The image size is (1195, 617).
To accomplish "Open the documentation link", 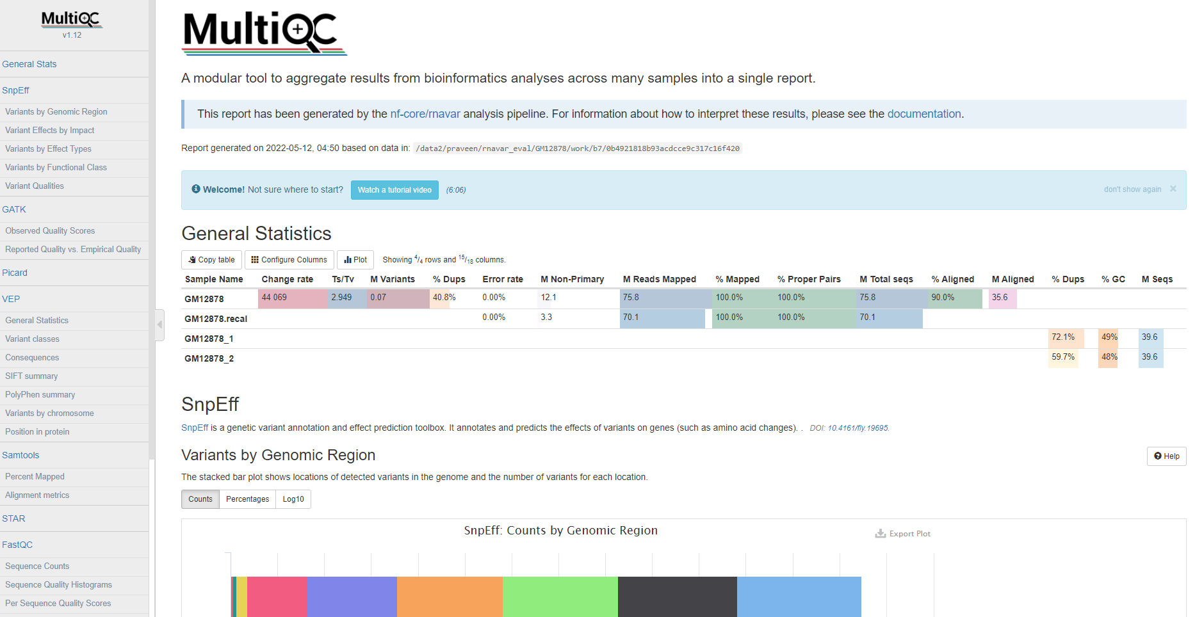I will 924,113.
